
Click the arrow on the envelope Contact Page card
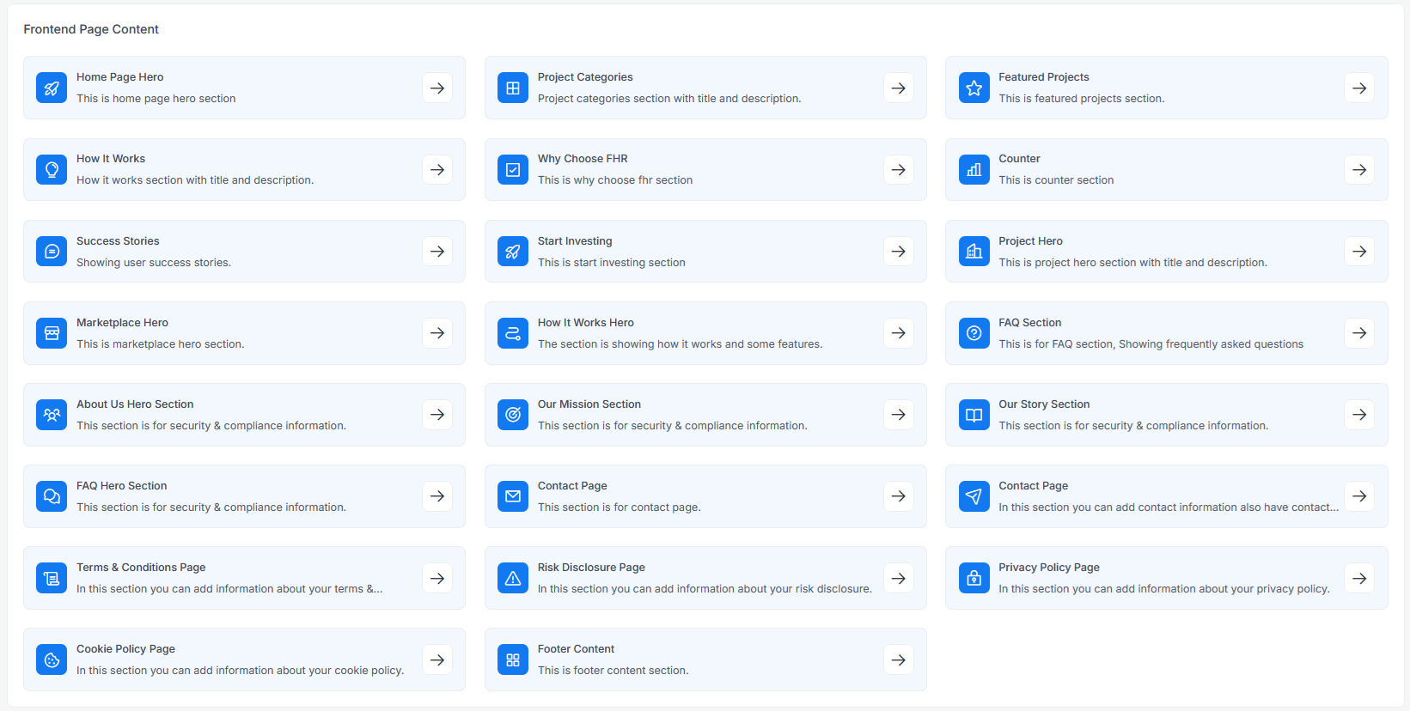[x=899, y=495]
